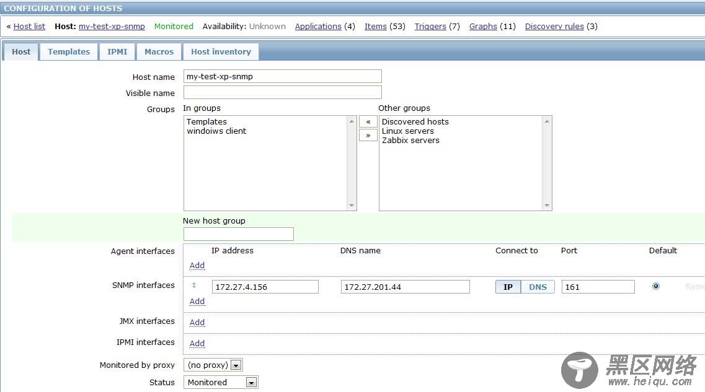Open the Status dropdown

point(221,382)
